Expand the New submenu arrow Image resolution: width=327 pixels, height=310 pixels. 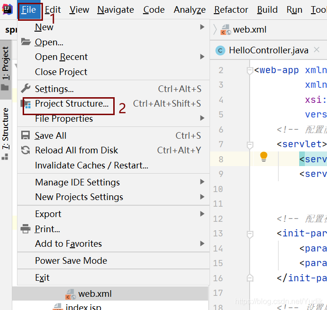point(202,27)
